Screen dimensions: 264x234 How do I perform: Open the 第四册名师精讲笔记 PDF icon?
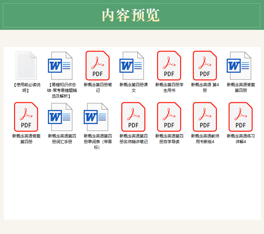(x=133, y=117)
